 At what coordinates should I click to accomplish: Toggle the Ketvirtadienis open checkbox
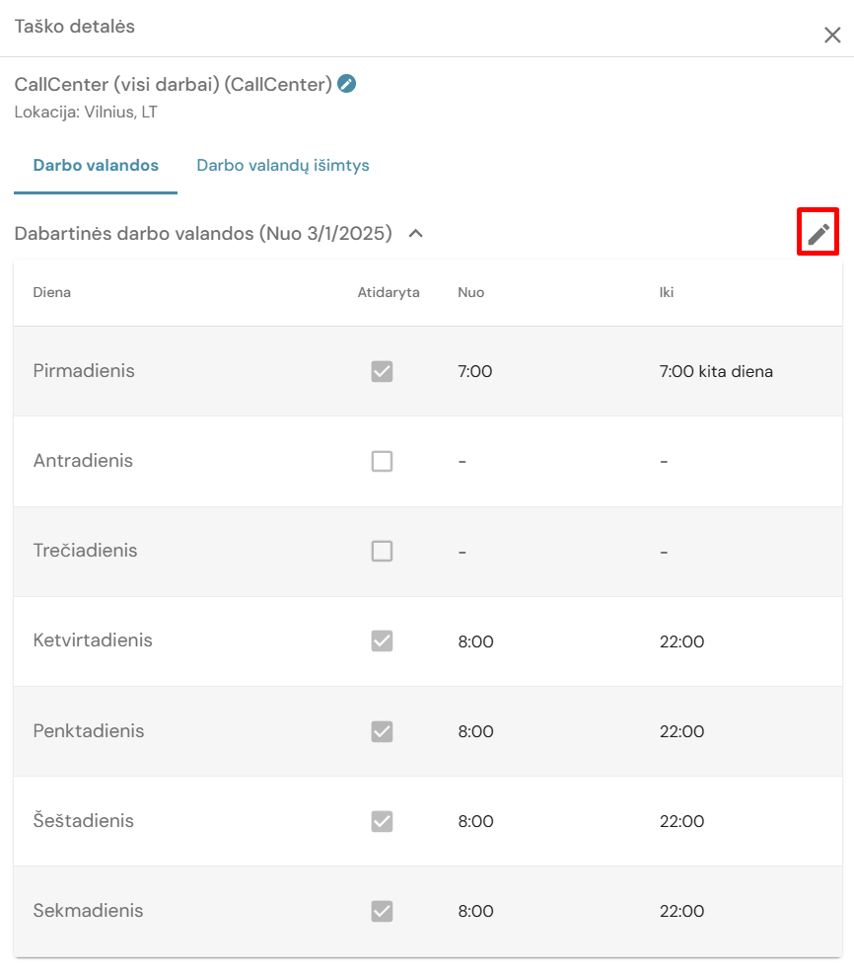[382, 640]
